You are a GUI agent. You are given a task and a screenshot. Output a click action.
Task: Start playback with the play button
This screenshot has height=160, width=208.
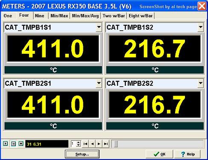pyautogui.click(x=6, y=143)
